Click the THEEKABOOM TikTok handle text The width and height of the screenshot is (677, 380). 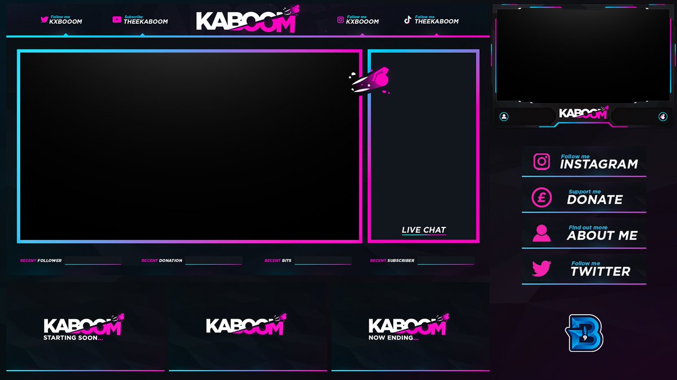tap(437, 21)
